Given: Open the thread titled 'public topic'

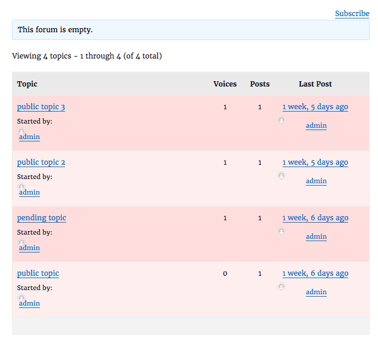Looking at the screenshot, I should click(x=38, y=273).
